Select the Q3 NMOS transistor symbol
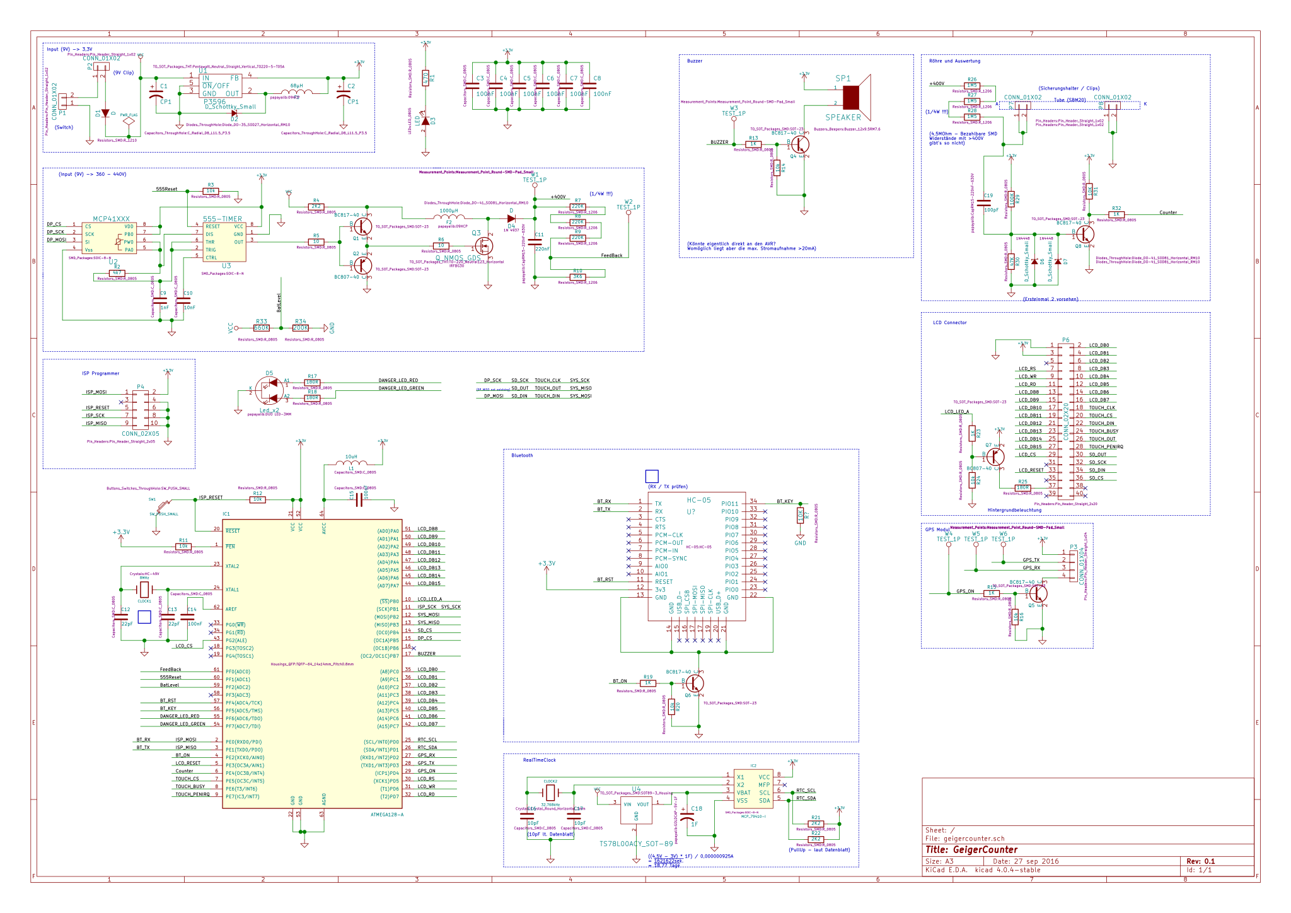 point(484,245)
